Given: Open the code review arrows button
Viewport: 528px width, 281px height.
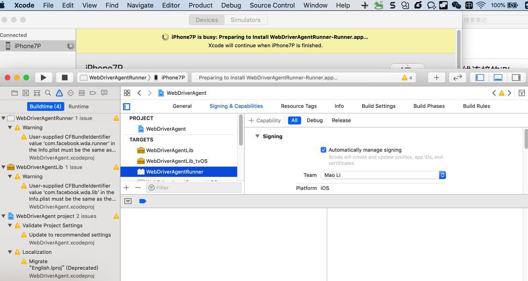Looking at the screenshot, I should click(x=458, y=78).
